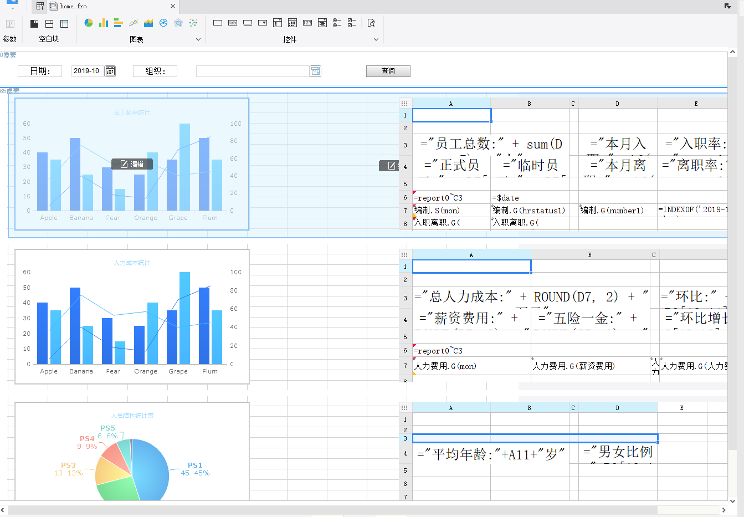The image size is (744, 517).
Task: Click the 2019-10 date input field
Action: point(88,71)
